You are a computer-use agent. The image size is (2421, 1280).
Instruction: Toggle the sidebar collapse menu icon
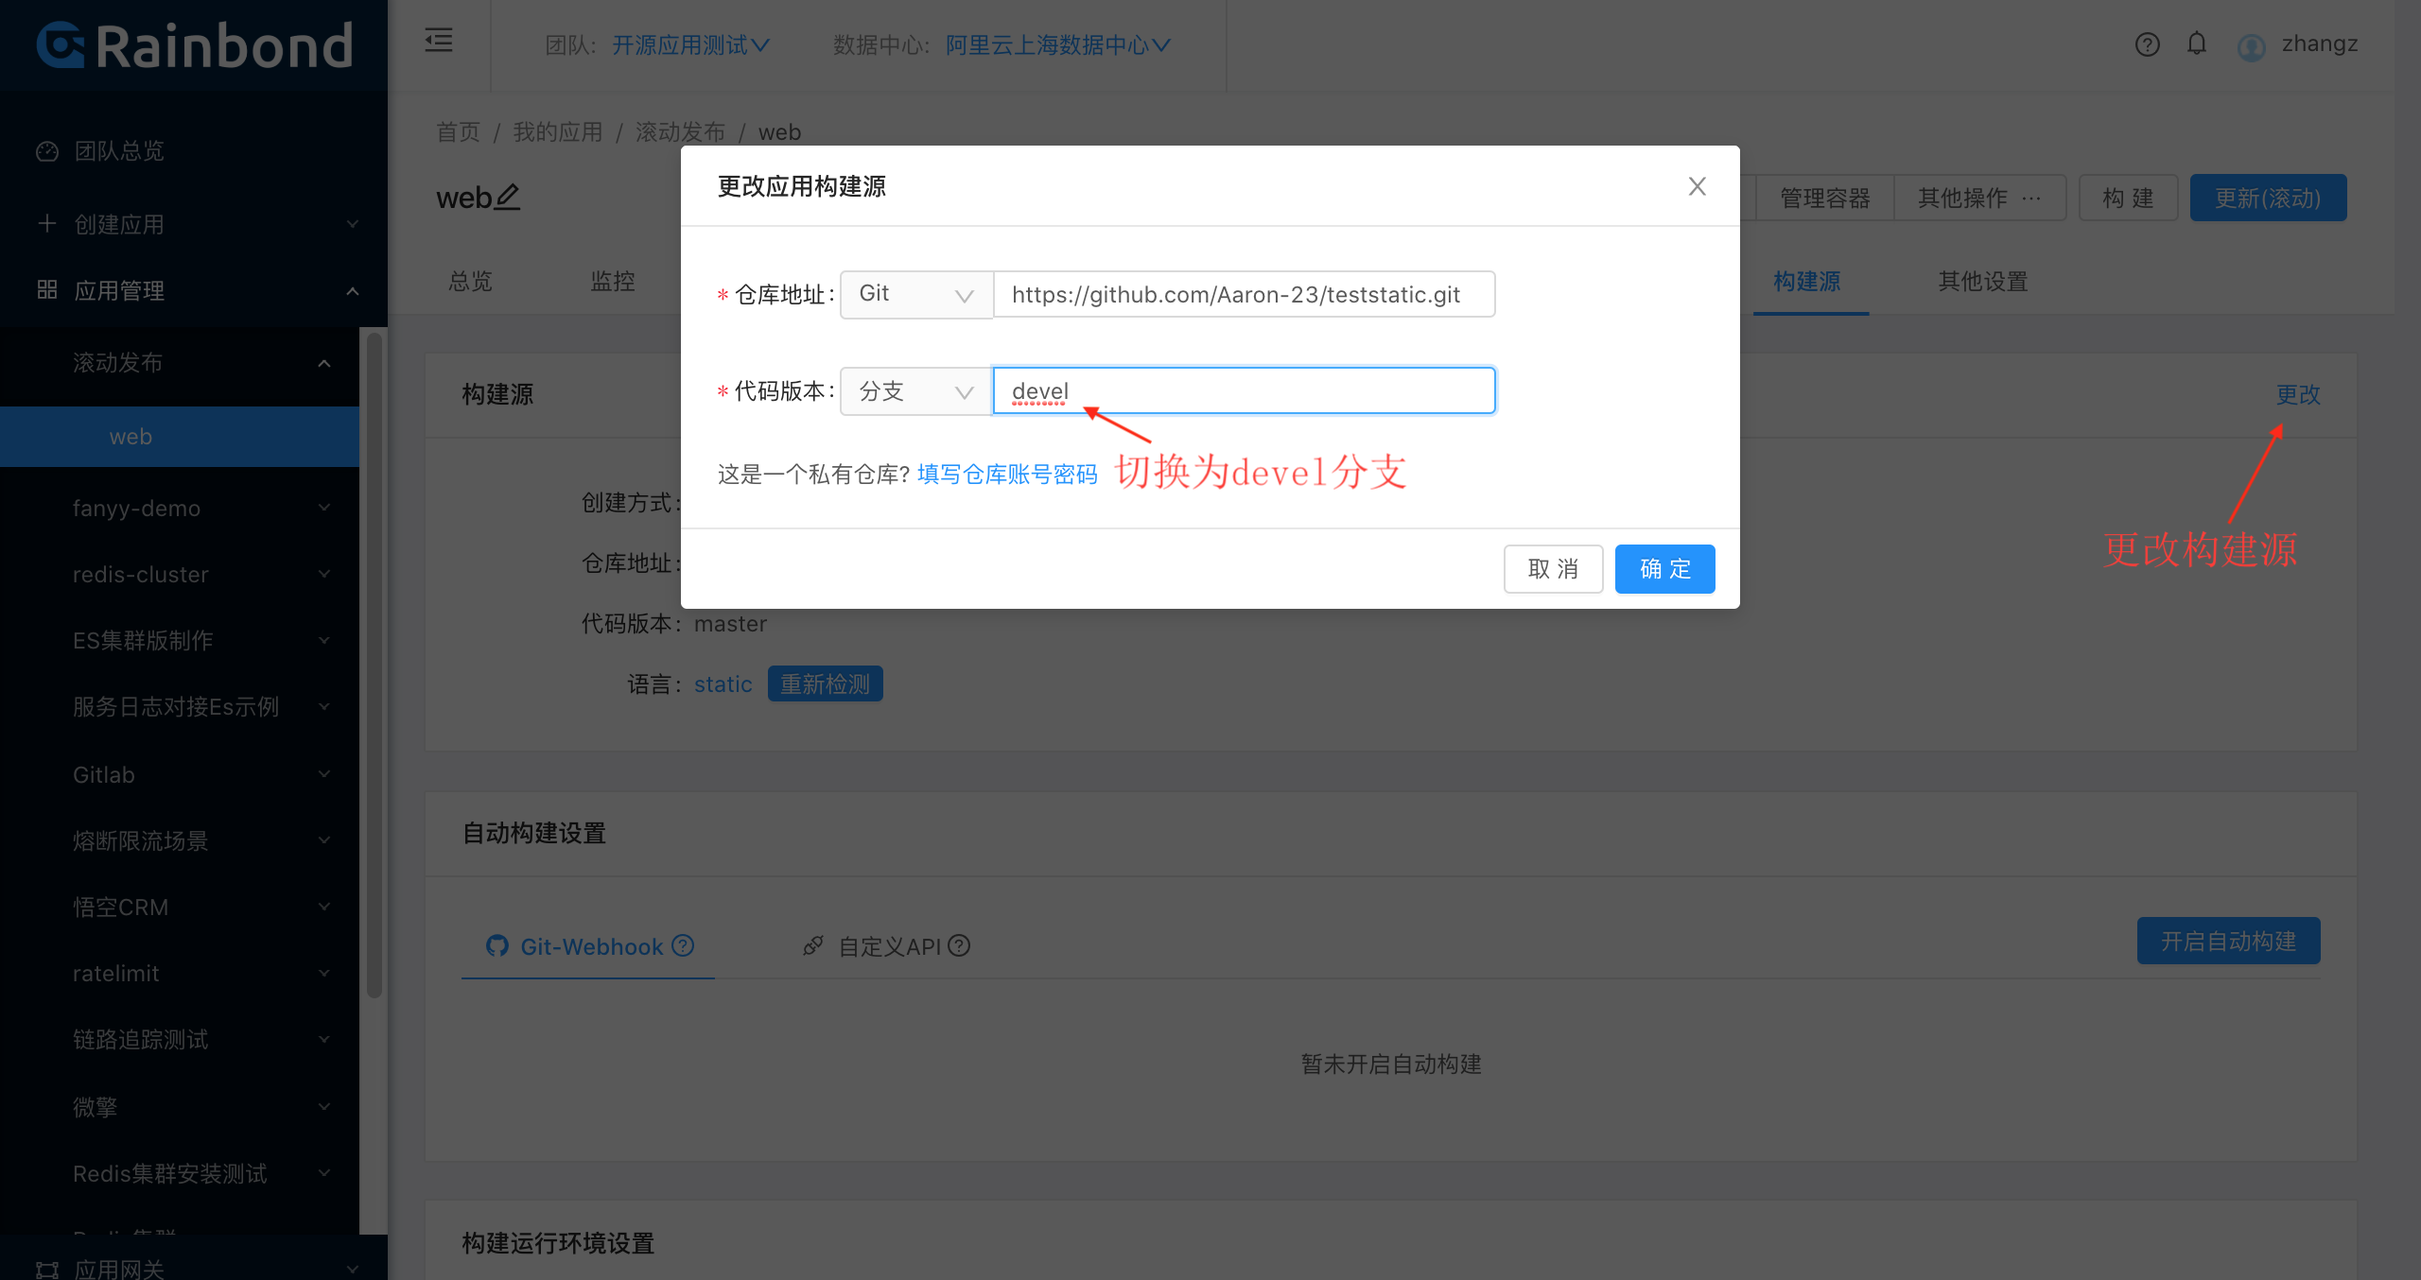click(439, 41)
